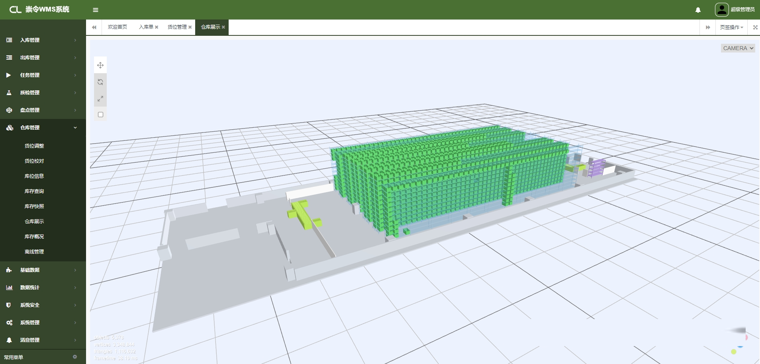Click the expand/scale view tool icon
760x364 pixels.
click(x=100, y=99)
